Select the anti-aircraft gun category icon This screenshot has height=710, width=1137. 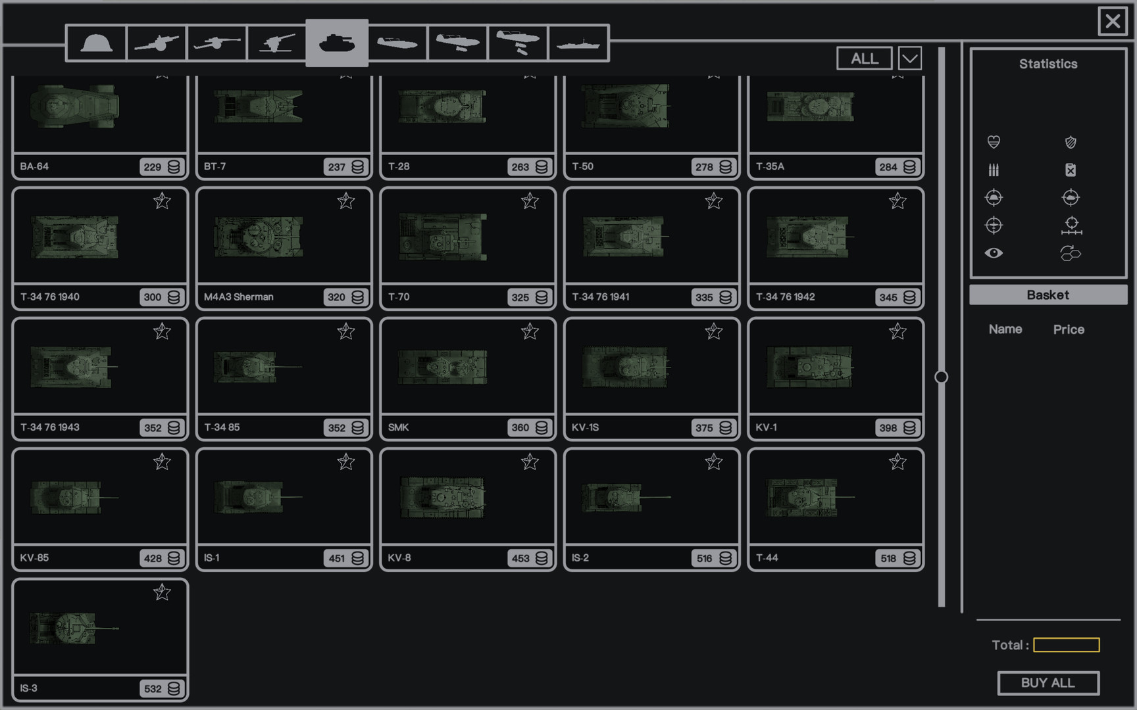tap(276, 43)
